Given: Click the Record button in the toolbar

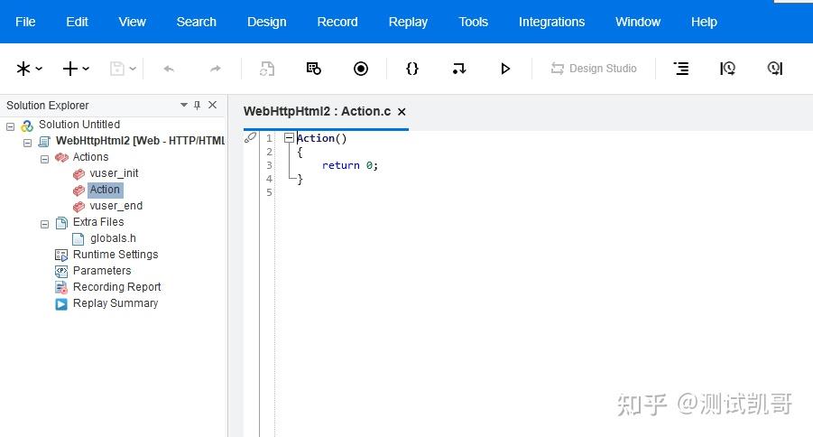Looking at the screenshot, I should pos(361,69).
